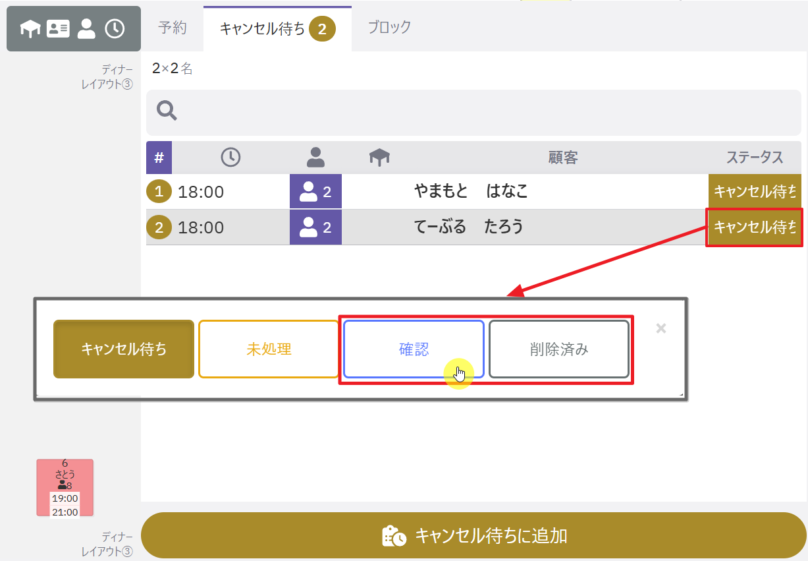Select the 確認 status option
This screenshot has width=808, height=561.
coord(414,349)
